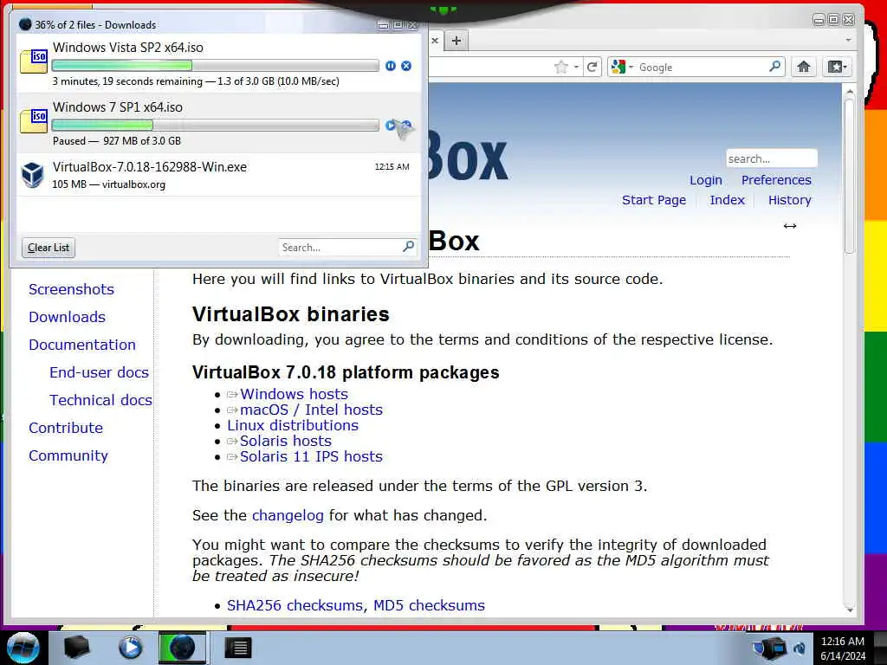The image size is (887, 665).
Task: Click the Windows 7 SP1 progress bar
Action: coord(216,125)
